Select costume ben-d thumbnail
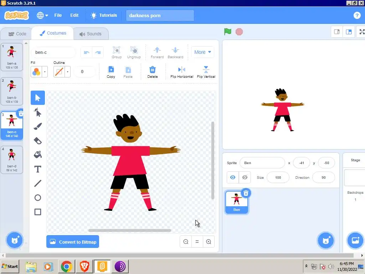The image size is (365, 274). click(12, 159)
